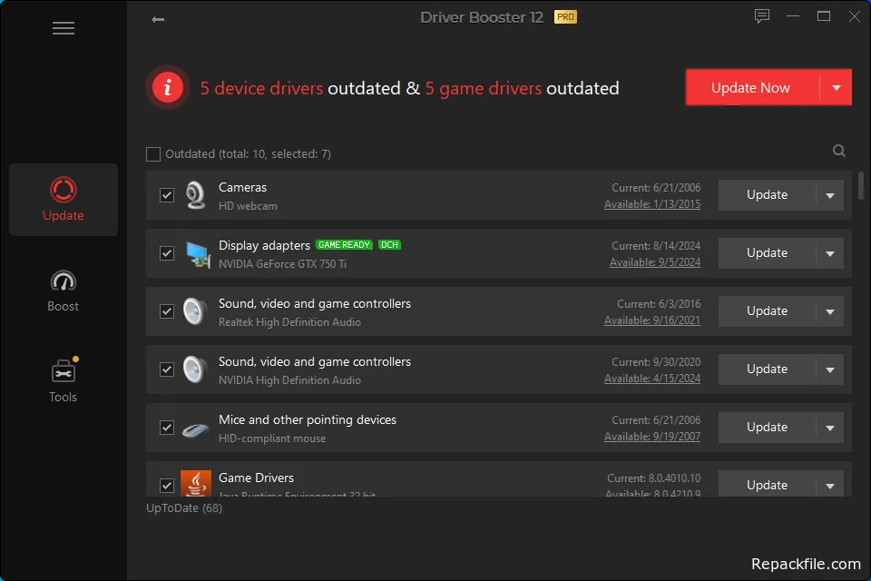Click the red info alert icon
The width and height of the screenshot is (871, 581).
(168, 87)
